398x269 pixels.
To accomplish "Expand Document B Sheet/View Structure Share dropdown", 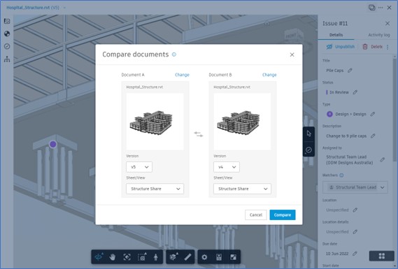I will [x=242, y=189].
